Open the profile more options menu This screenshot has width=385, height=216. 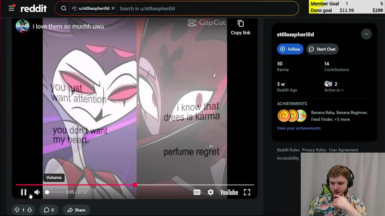(x=366, y=34)
